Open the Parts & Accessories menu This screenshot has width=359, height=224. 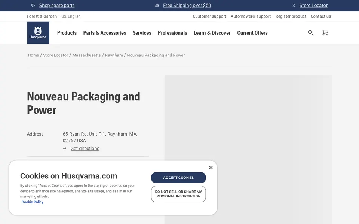tap(105, 33)
